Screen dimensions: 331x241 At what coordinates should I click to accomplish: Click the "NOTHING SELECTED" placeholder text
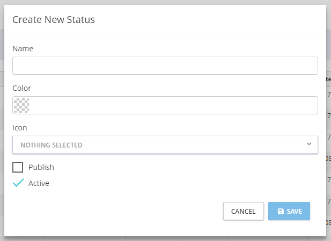tap(52, 145)
